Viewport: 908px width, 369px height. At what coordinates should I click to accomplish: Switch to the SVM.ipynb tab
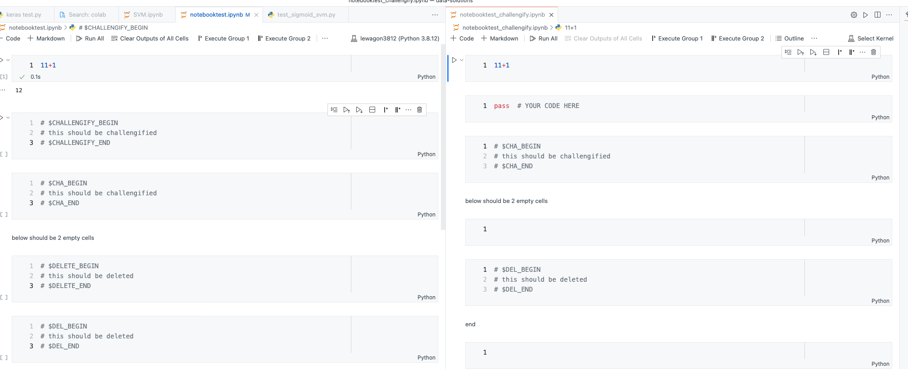[x=143, y=15]
